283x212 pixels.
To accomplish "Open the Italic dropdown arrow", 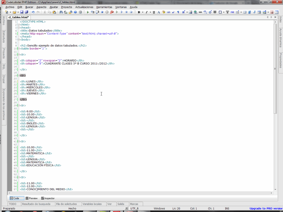I will coord(150,12).
